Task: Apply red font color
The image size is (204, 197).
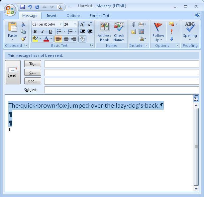Action: (46, 39)
